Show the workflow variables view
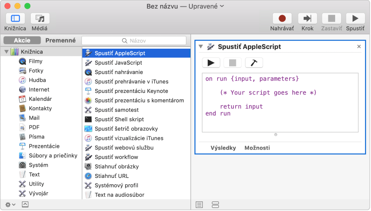The width and height of the screenshot is (371, 211). click(x=215, y=205)
